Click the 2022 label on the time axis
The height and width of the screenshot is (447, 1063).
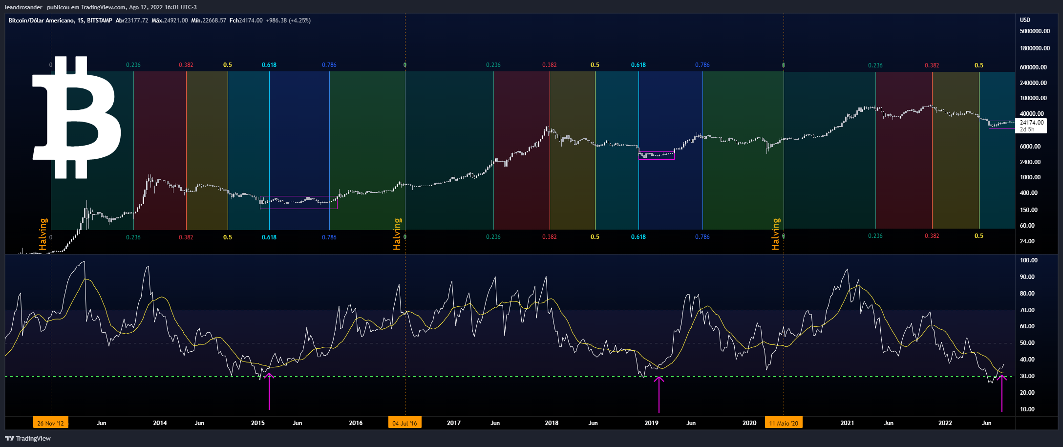click(x=945, y=423)
